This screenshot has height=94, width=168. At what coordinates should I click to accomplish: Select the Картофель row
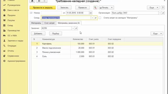click(97, 44)
